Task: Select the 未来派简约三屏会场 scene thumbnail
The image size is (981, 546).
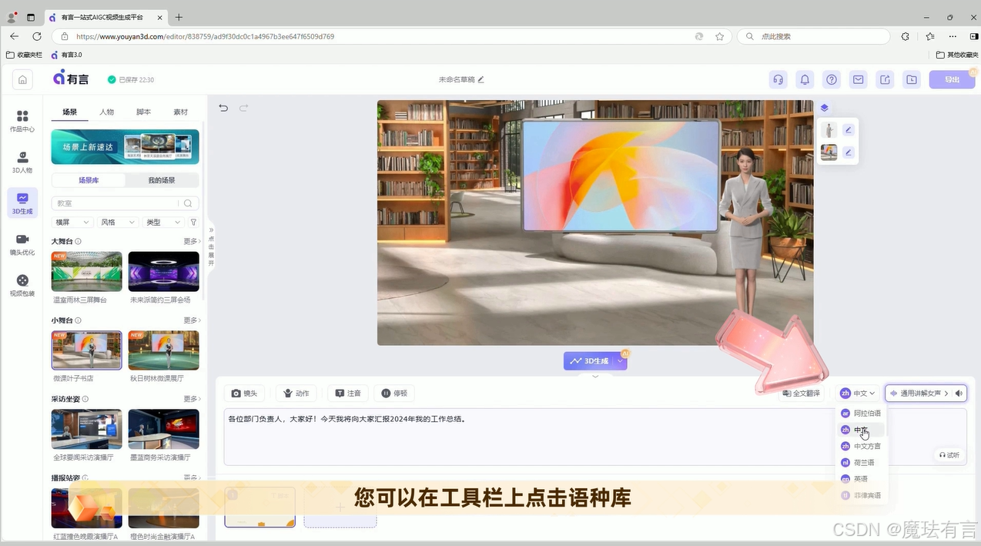Action: [x=164, y=272]
